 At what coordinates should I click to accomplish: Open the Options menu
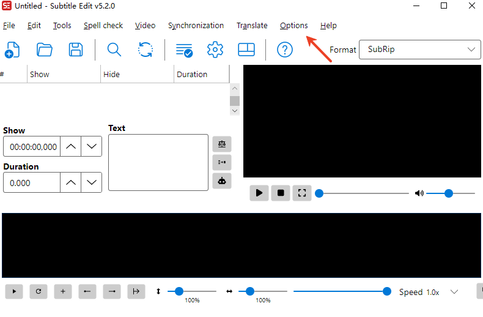[x=294, y=25]
